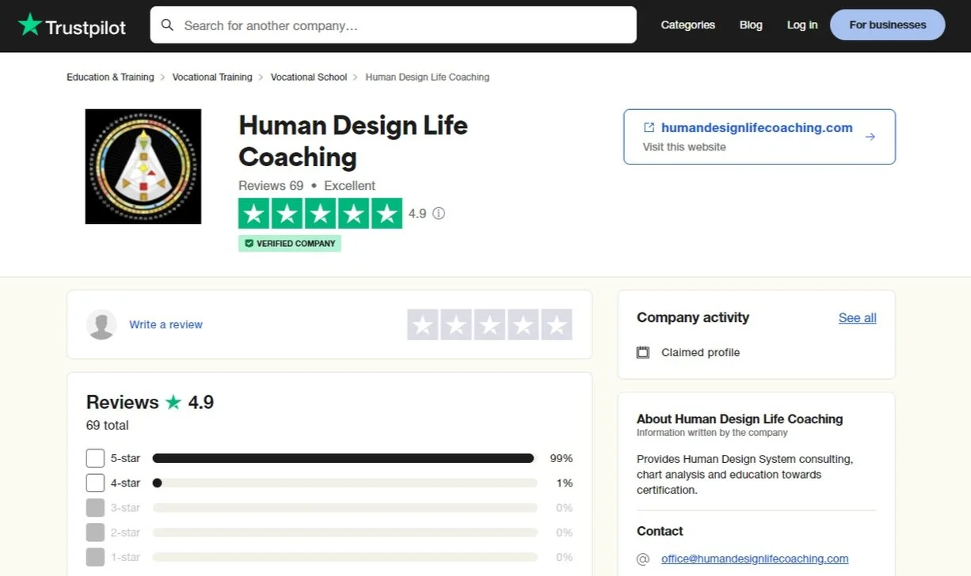The image size is (971, 576).
Task: Click the Claimed profile text
Action: [x=701, y=353]
